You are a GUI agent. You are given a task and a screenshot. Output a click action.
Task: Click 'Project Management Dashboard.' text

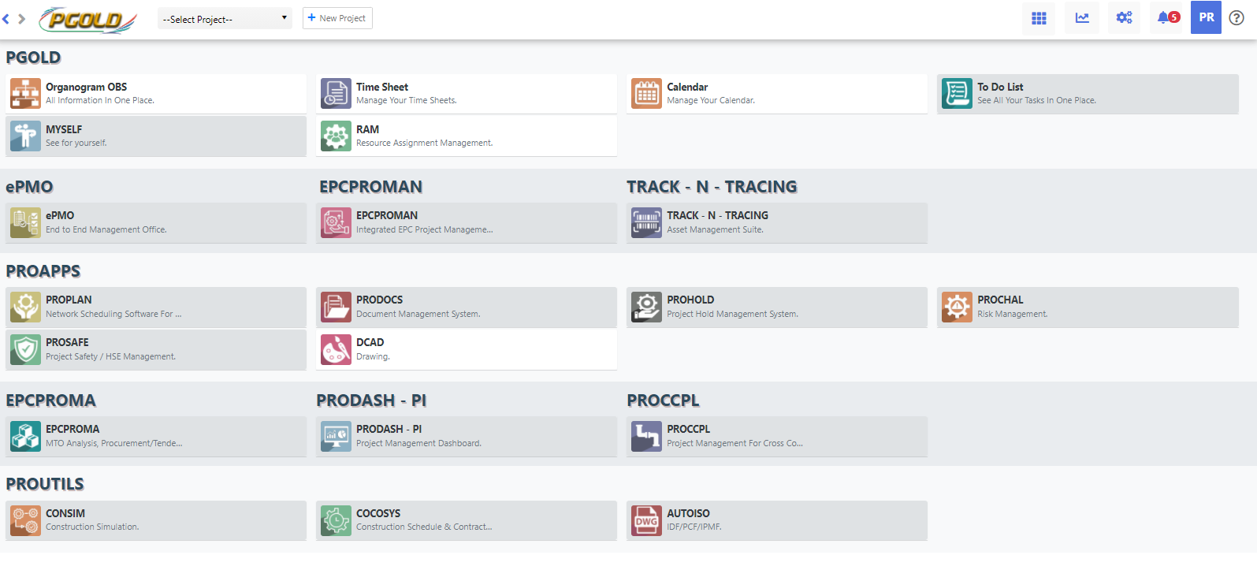pyautogui.click(x=418, y=443)
